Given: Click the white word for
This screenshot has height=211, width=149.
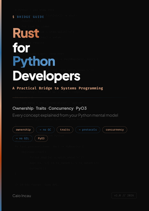Looking at the screenshot, I should [x=21, y=48].
